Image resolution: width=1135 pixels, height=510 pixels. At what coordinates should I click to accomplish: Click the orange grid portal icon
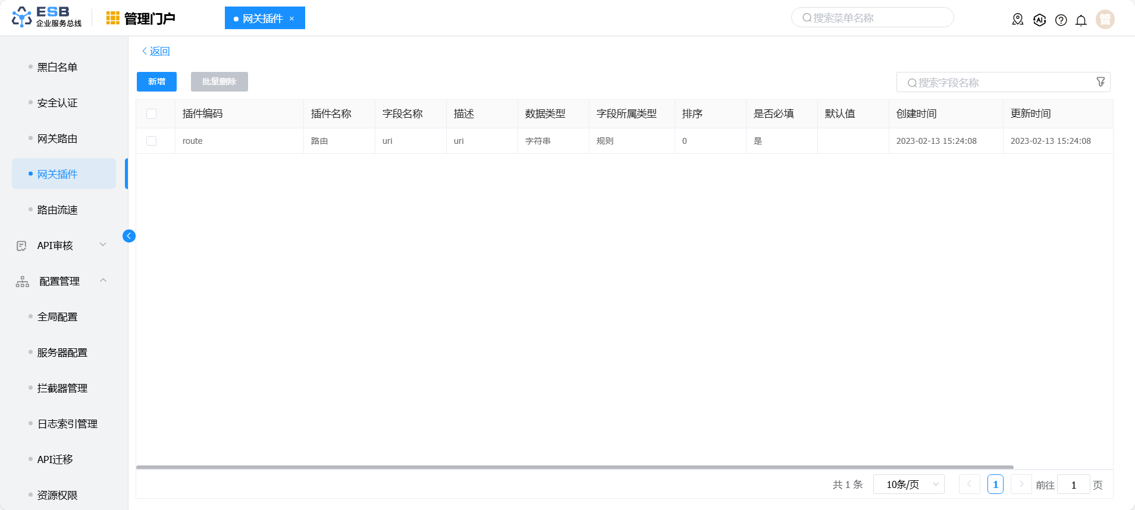coord(113,18)
